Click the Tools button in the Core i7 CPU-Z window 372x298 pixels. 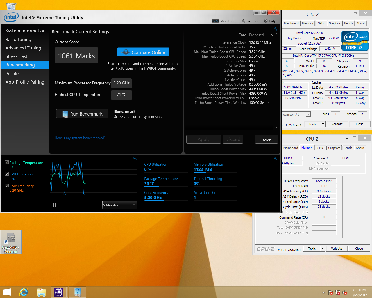pos(312,124)
